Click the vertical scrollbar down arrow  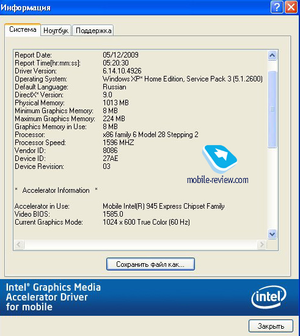tap(272, 234)
